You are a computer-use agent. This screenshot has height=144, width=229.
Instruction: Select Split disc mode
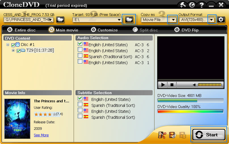(145, 30)
